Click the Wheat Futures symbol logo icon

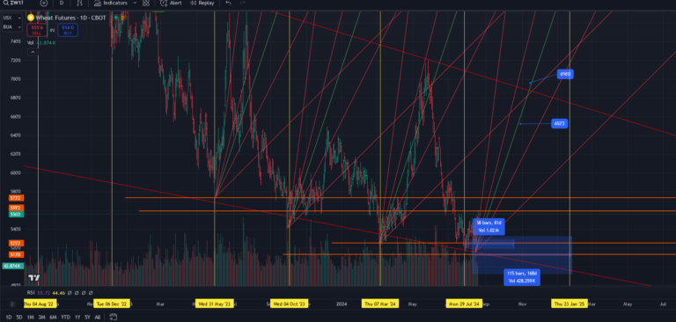pos(30,18)
